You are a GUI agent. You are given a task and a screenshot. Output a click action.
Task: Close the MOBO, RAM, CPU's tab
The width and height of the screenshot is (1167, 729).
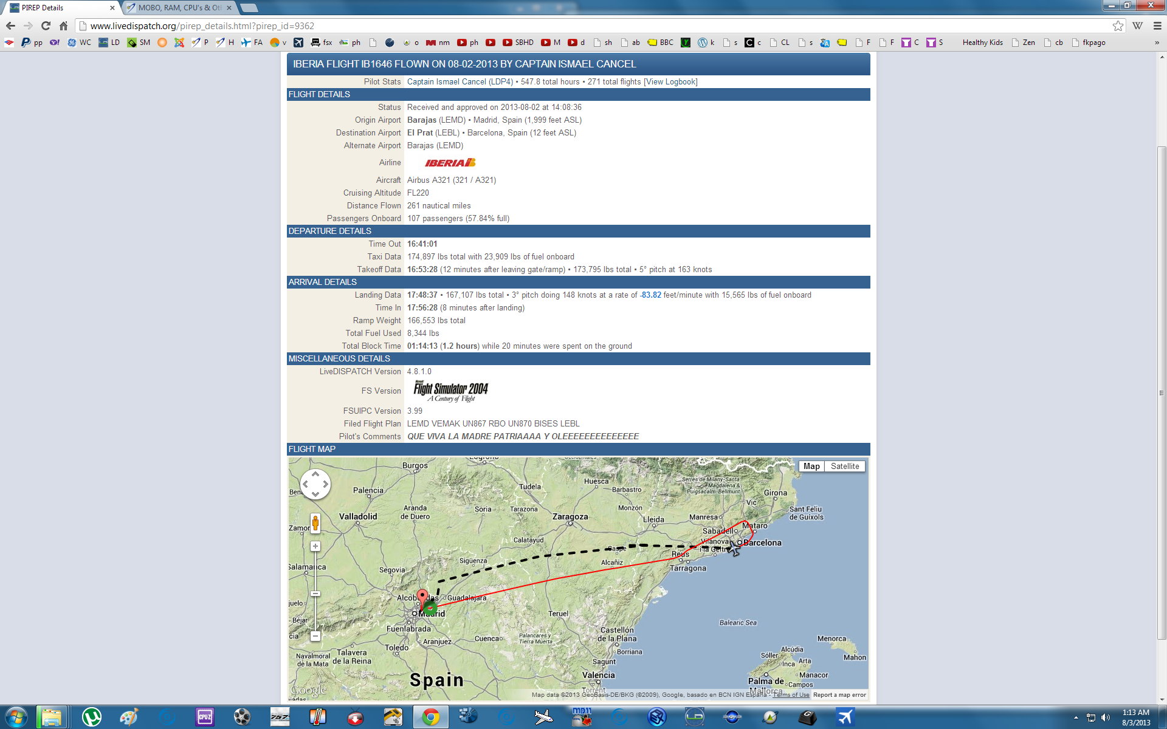tap(229, 8)
